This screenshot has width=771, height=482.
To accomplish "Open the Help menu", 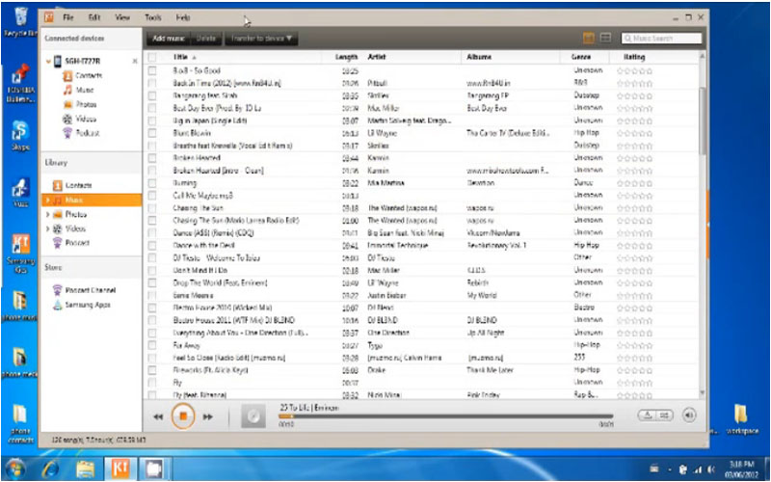I will point(183,17).
